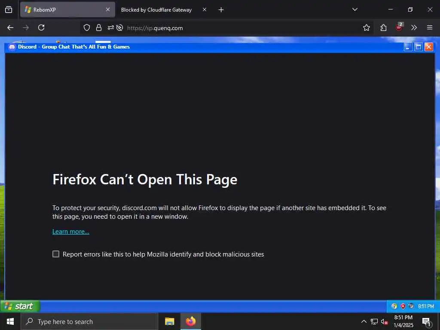
Task: Go back to the previous page
Action: (10, 27)
